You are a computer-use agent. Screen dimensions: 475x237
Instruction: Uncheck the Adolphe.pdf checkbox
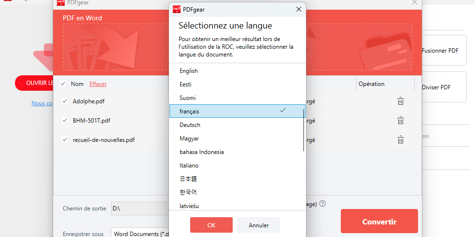65,101
